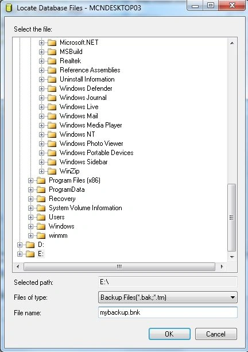Click the Microsoft.NET folder icon
The width and height of the screenshot is (248, 352).
pyautogui.click(x=52, y=42)
